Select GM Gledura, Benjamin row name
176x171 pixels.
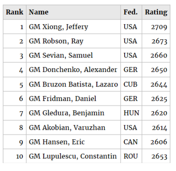click(x=67, y=113)
